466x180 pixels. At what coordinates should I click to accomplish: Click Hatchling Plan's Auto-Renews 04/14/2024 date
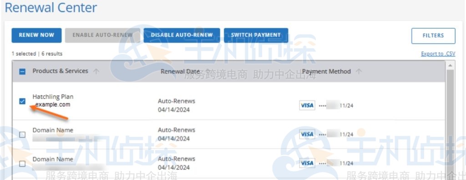pos(177,105)
